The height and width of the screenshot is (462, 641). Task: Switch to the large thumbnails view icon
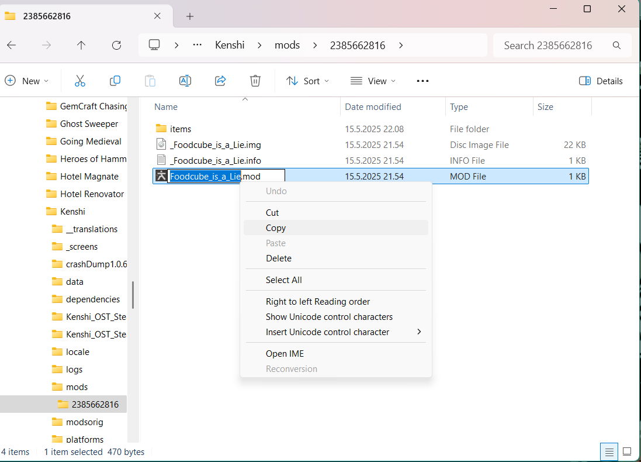point(627,452)
